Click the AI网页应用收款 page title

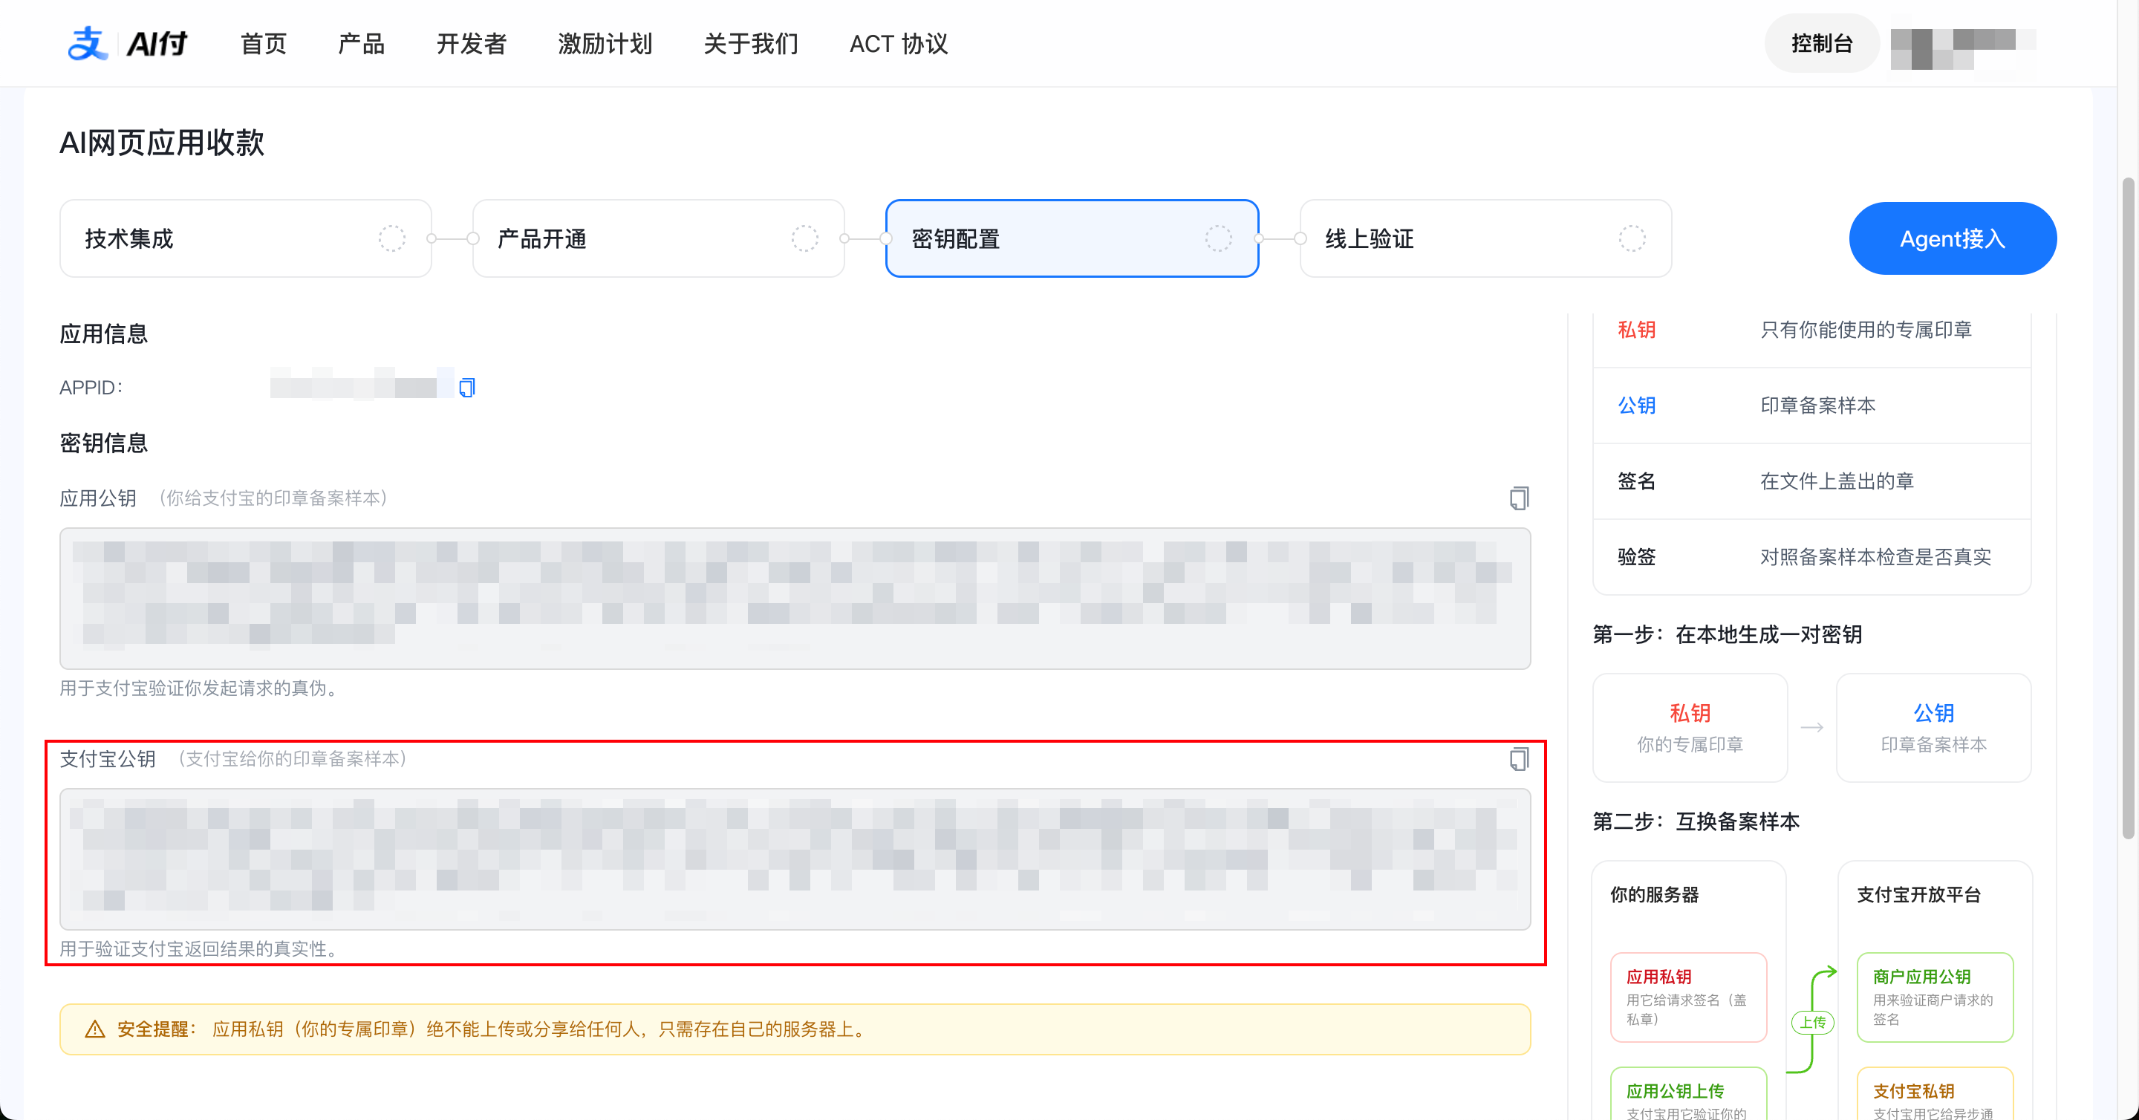point(162,142)
